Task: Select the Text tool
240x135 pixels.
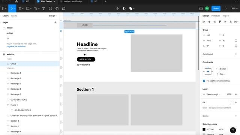Action: 43,8
